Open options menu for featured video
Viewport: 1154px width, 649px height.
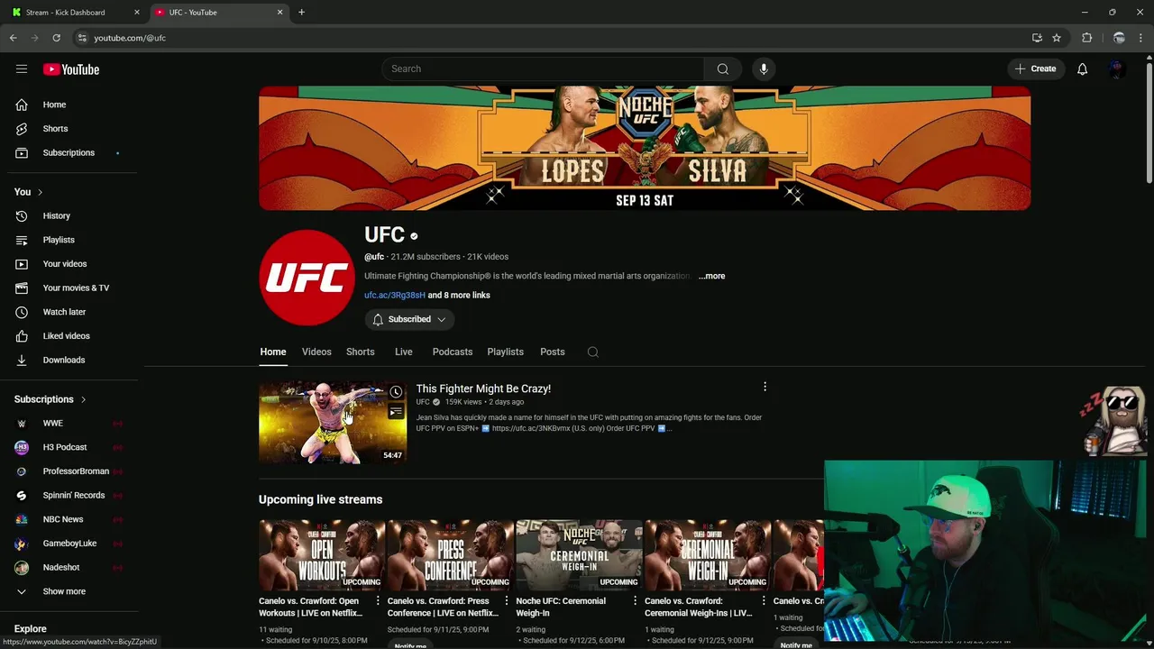[765, 387]
